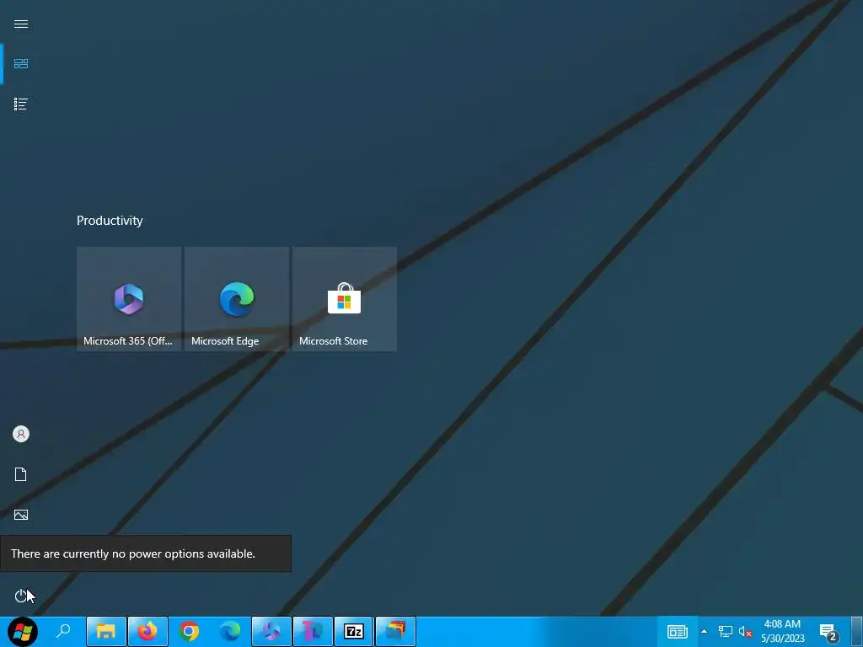863x647 pixels.
Task: Open the network status tray icon
Action: (x=726, y=632)
